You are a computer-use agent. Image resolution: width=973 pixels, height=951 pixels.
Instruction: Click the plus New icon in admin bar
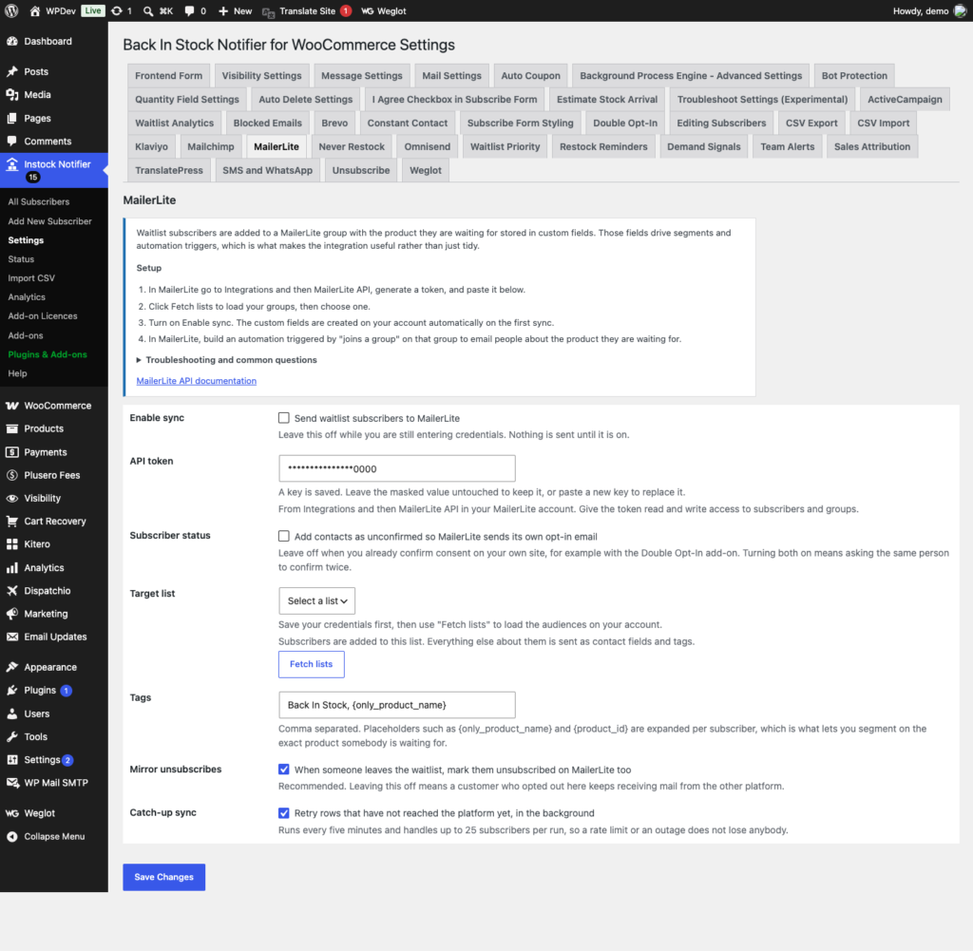point(223,10)
